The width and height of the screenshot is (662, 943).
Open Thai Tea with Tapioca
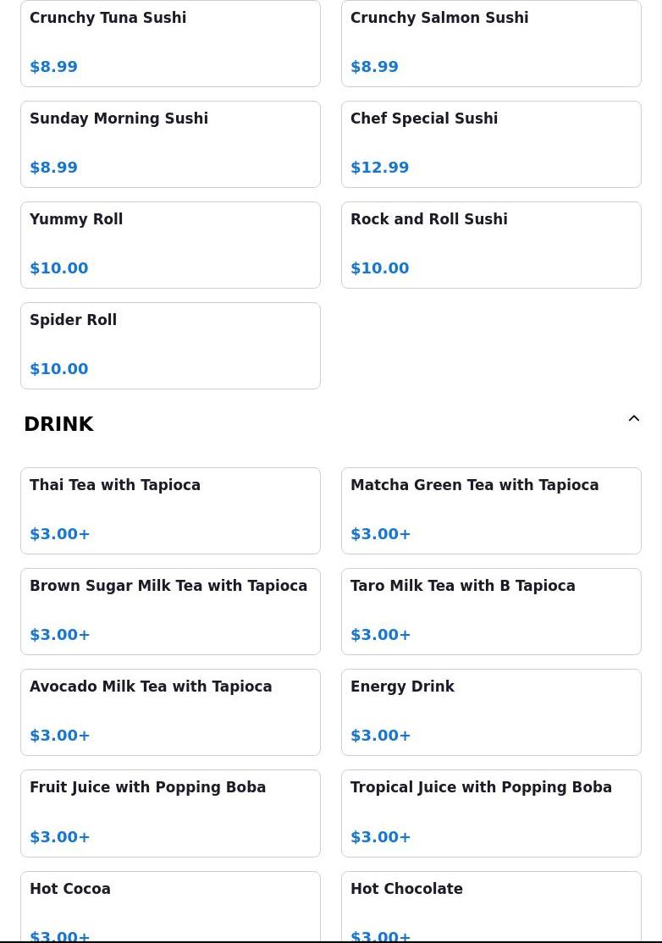tap(171, 510)
